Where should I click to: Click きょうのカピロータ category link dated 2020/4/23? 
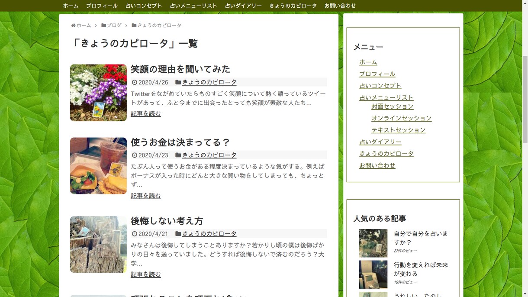(x=209, y=155)
